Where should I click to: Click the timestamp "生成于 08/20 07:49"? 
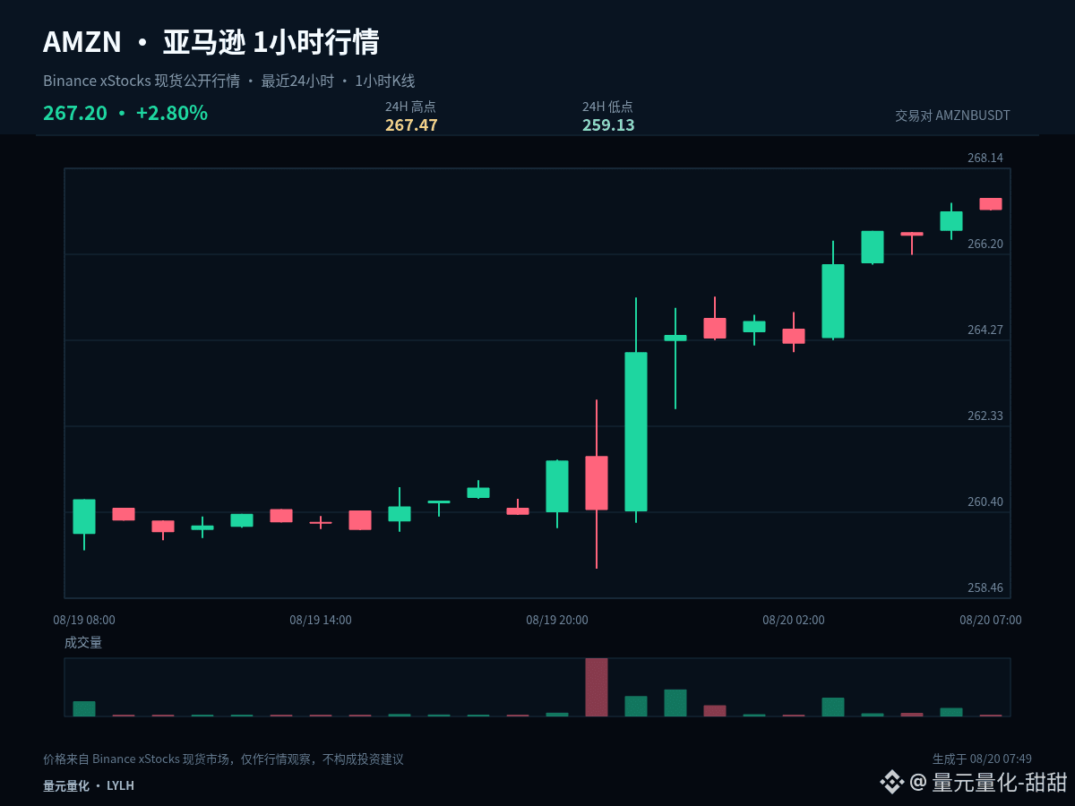tap(982, 759)
